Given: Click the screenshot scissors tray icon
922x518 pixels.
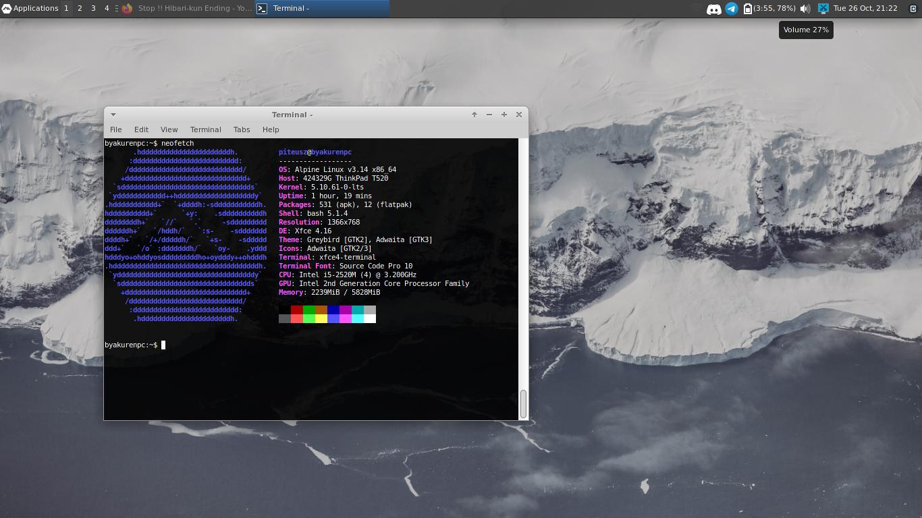Looking at the screenshot, I should [823, 9].
